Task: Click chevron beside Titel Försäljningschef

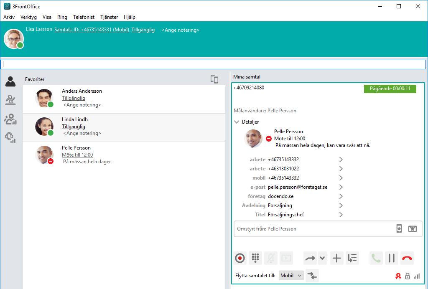Action: 341,215
